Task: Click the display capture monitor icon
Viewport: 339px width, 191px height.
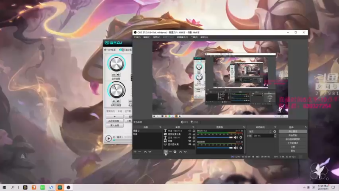Action: point(165,144)
